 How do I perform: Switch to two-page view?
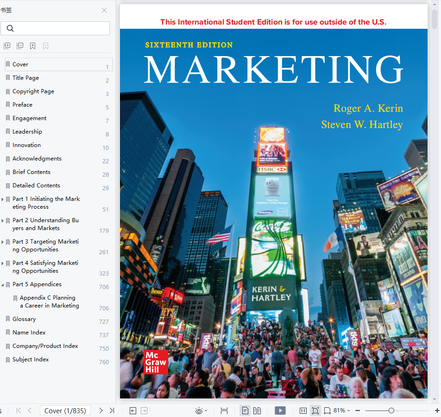(257, 411)
